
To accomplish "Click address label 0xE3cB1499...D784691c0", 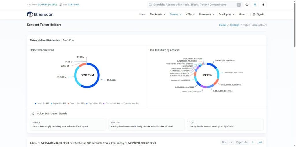I will [x=180, y=73].
